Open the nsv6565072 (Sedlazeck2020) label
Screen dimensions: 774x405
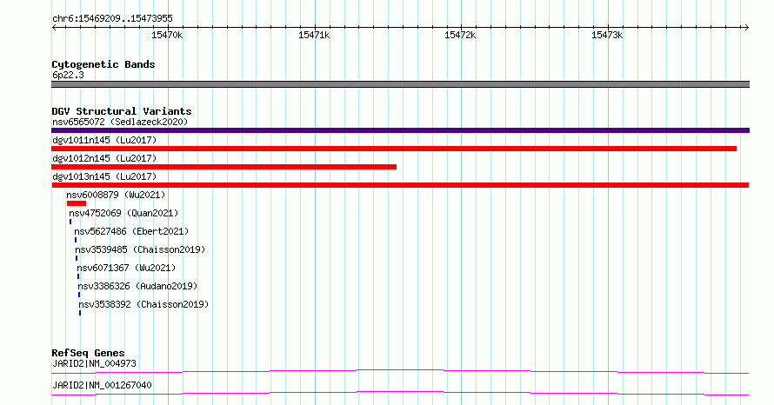[120, 122]
